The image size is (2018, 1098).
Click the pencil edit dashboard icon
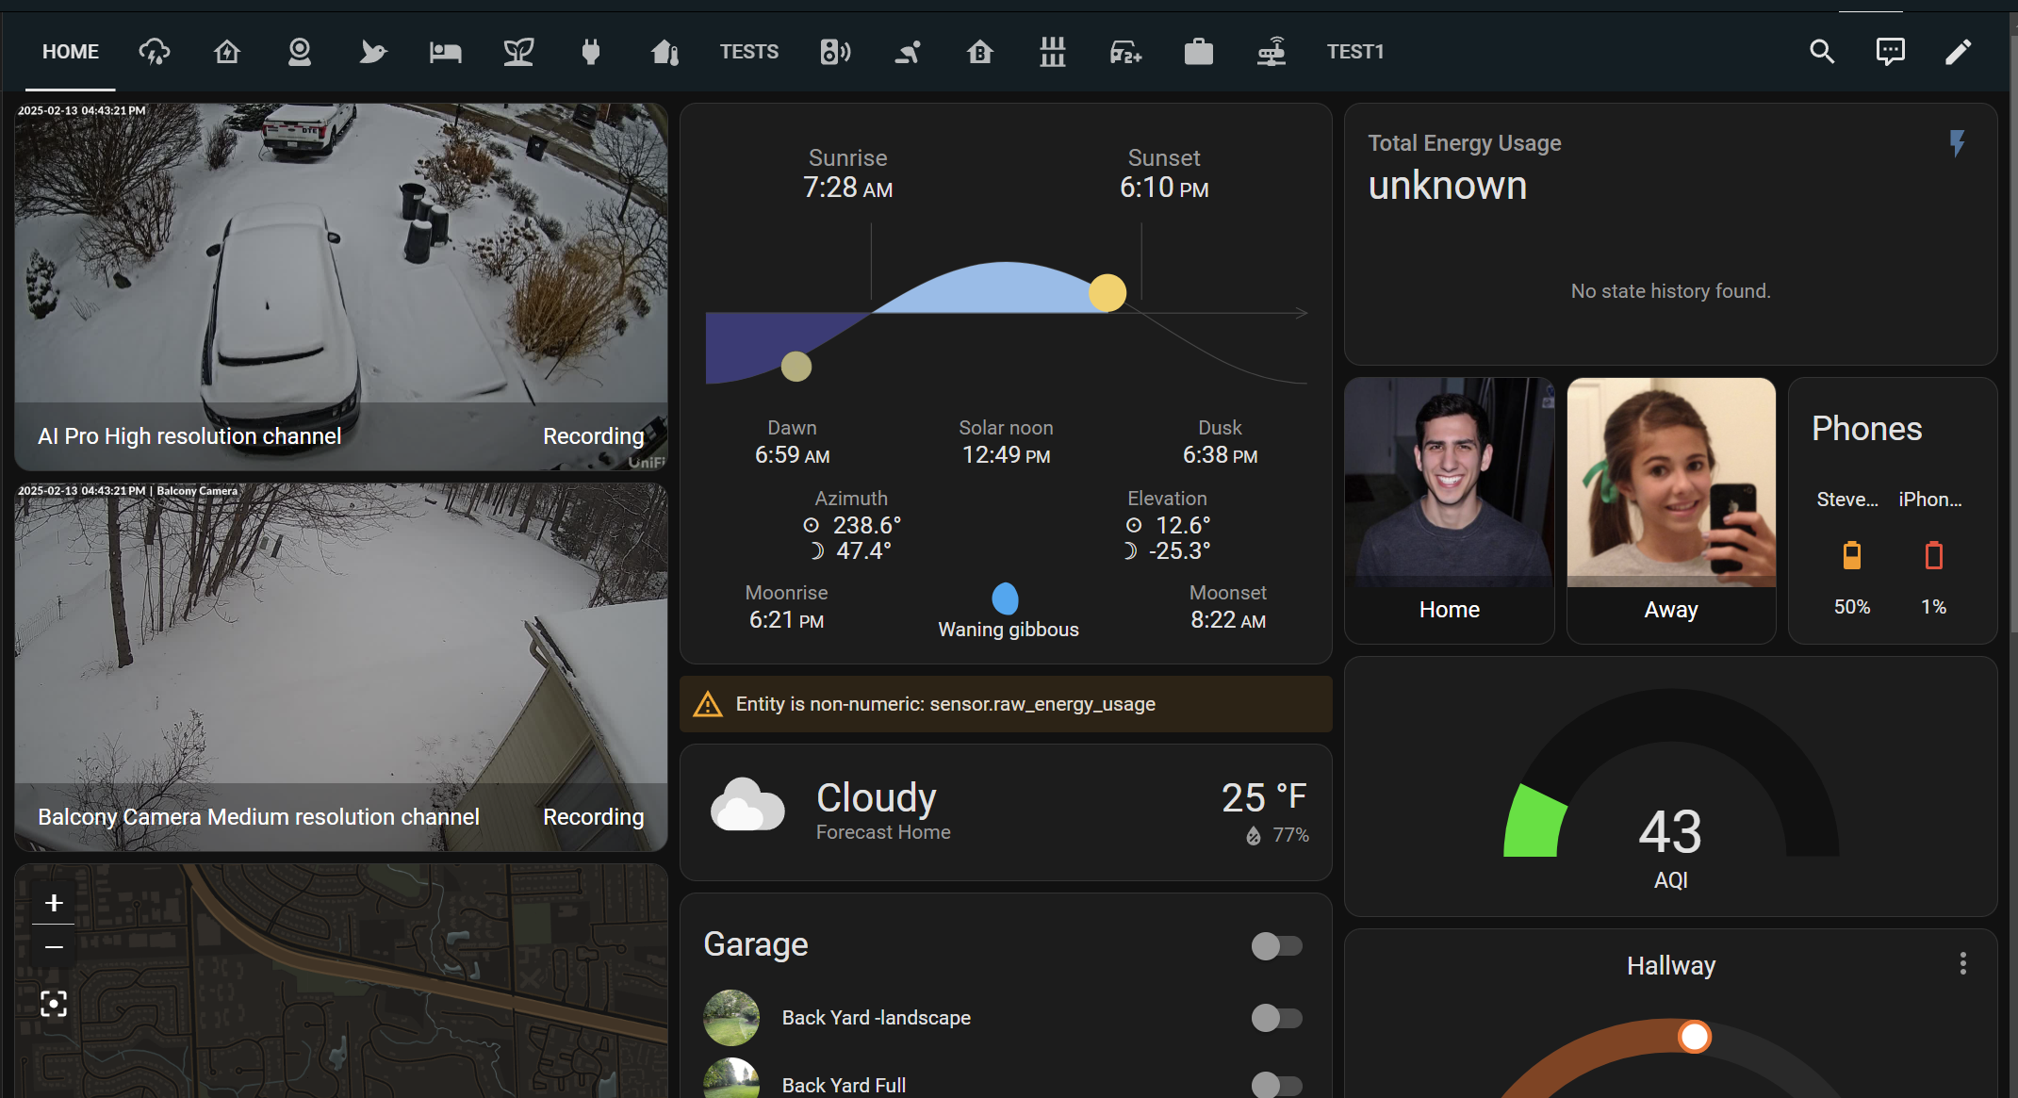coord(1958,52)
